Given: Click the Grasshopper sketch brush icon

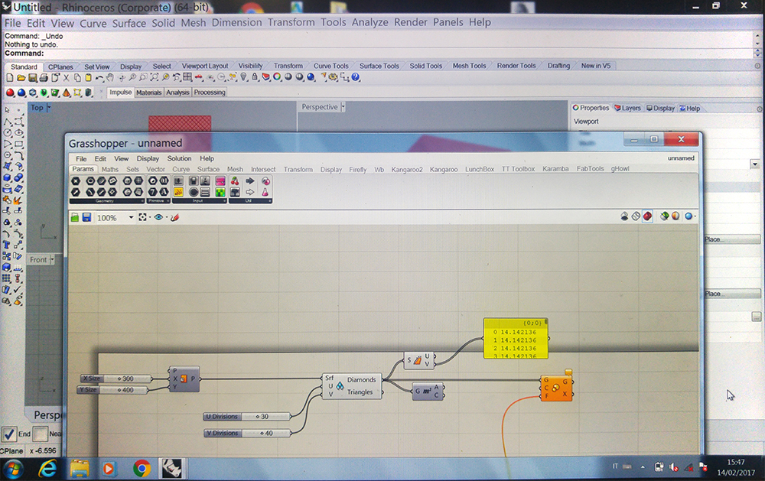Looking at the screenshot, I should pos(175,217).
